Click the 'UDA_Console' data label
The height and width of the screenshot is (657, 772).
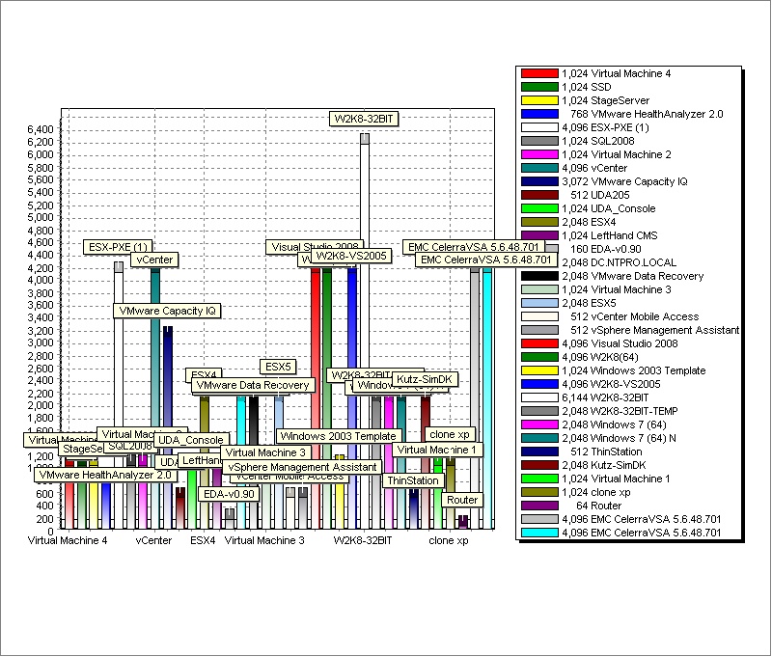[191, 440]
